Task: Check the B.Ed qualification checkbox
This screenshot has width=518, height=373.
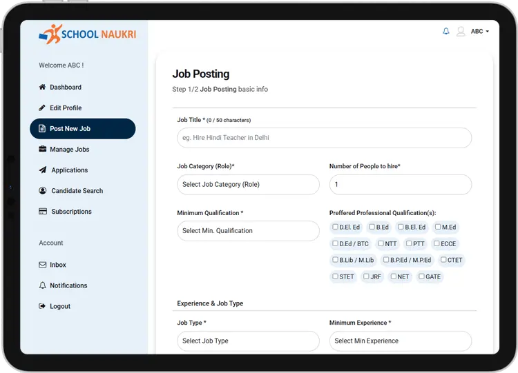Action: coord(372,227)
